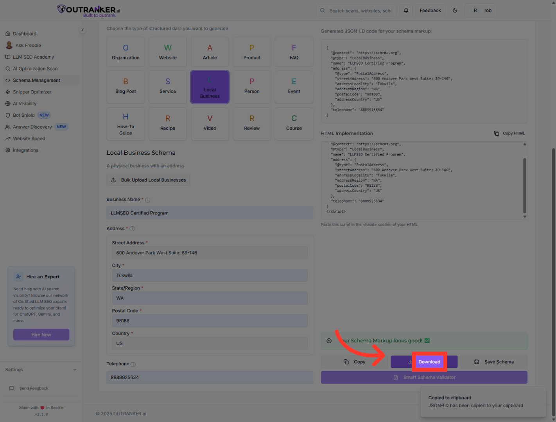Click the Save Schema button
556x422 pixels.
pos(494,362)
